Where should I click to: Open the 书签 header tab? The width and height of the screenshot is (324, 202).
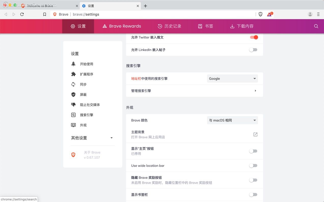pyautogui.click(x=206, y=26)
